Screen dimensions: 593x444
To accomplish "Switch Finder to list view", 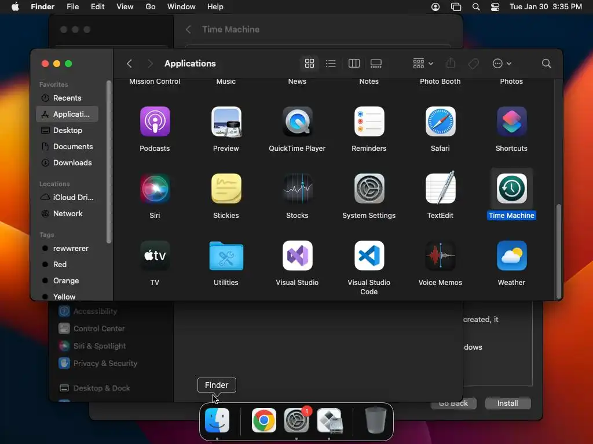I will (331, 64).
